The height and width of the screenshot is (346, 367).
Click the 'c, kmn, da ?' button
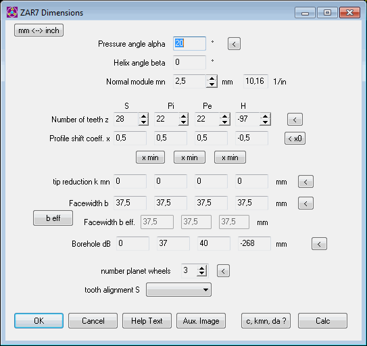point(266,321)
